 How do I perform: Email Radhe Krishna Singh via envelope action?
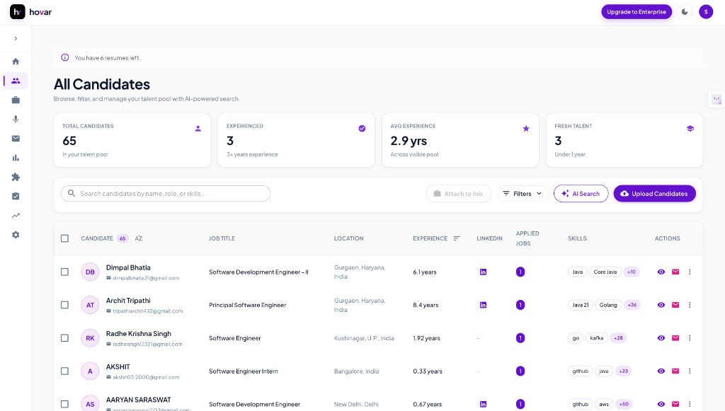tap(675, 338)
